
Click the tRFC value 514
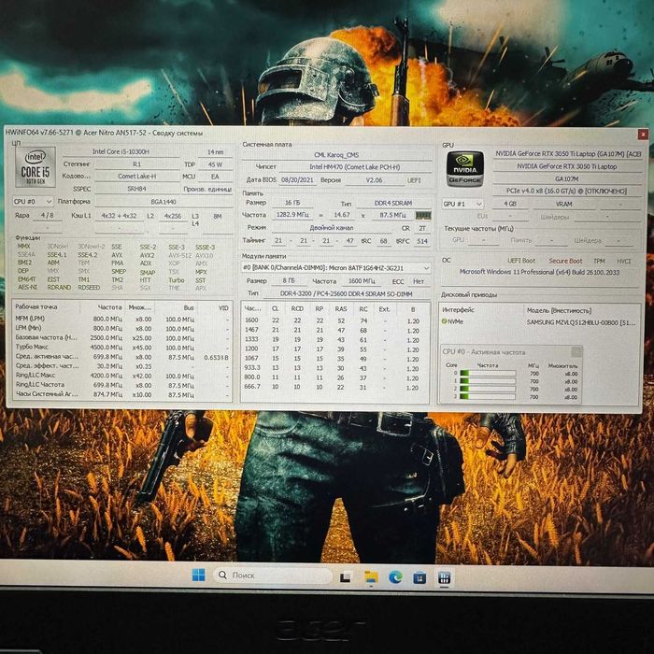pyautogui.click(x=422, y=241)
